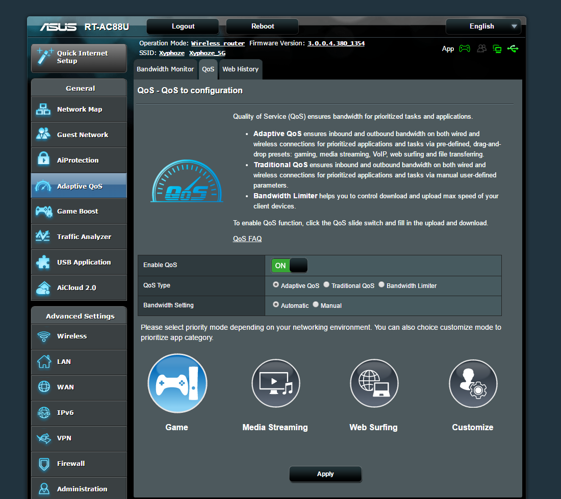Select the Adaptive QoS gauge icon
The width and height of the screenshot is (561, 499).
pos(43,186)
